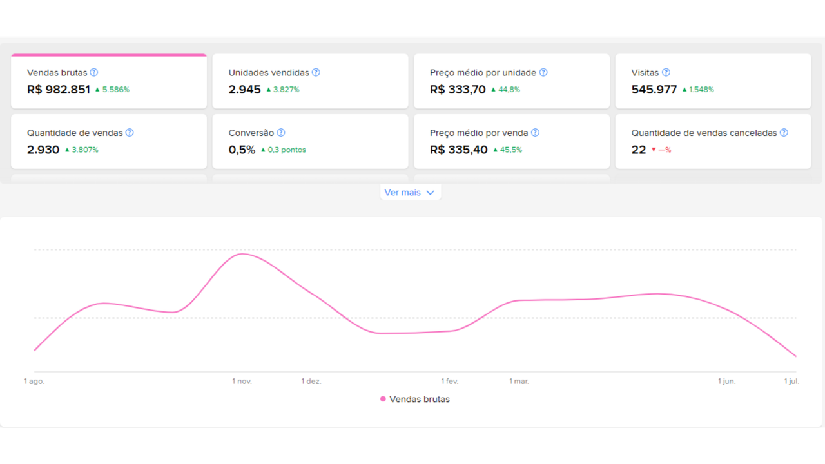Image resolution: width=825 pixels, height=464 pixels.
Task: Click the 3.827% growth indicator
Action: tap(283, 90)
